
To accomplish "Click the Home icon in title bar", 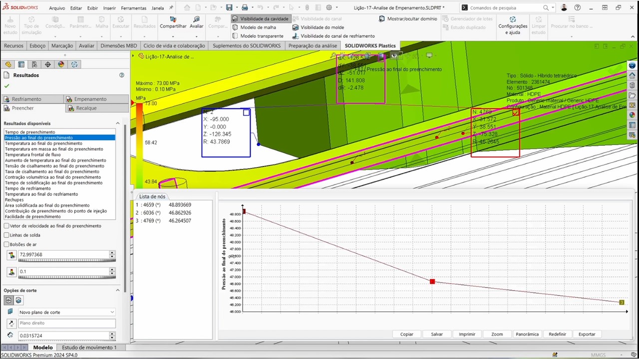I will 187,8.
